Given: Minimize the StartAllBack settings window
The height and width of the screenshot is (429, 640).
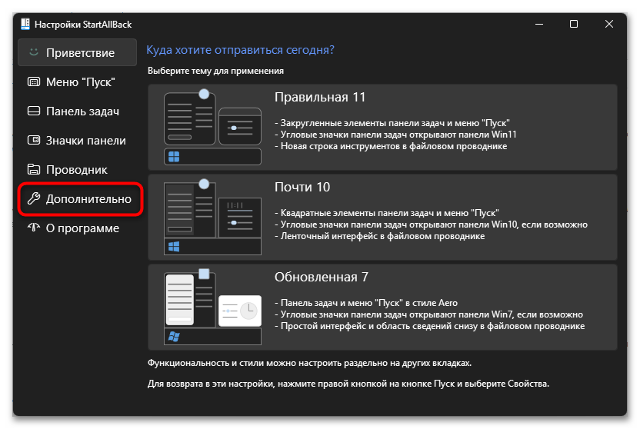Looking at the screenshot, I should pos(539,24).
